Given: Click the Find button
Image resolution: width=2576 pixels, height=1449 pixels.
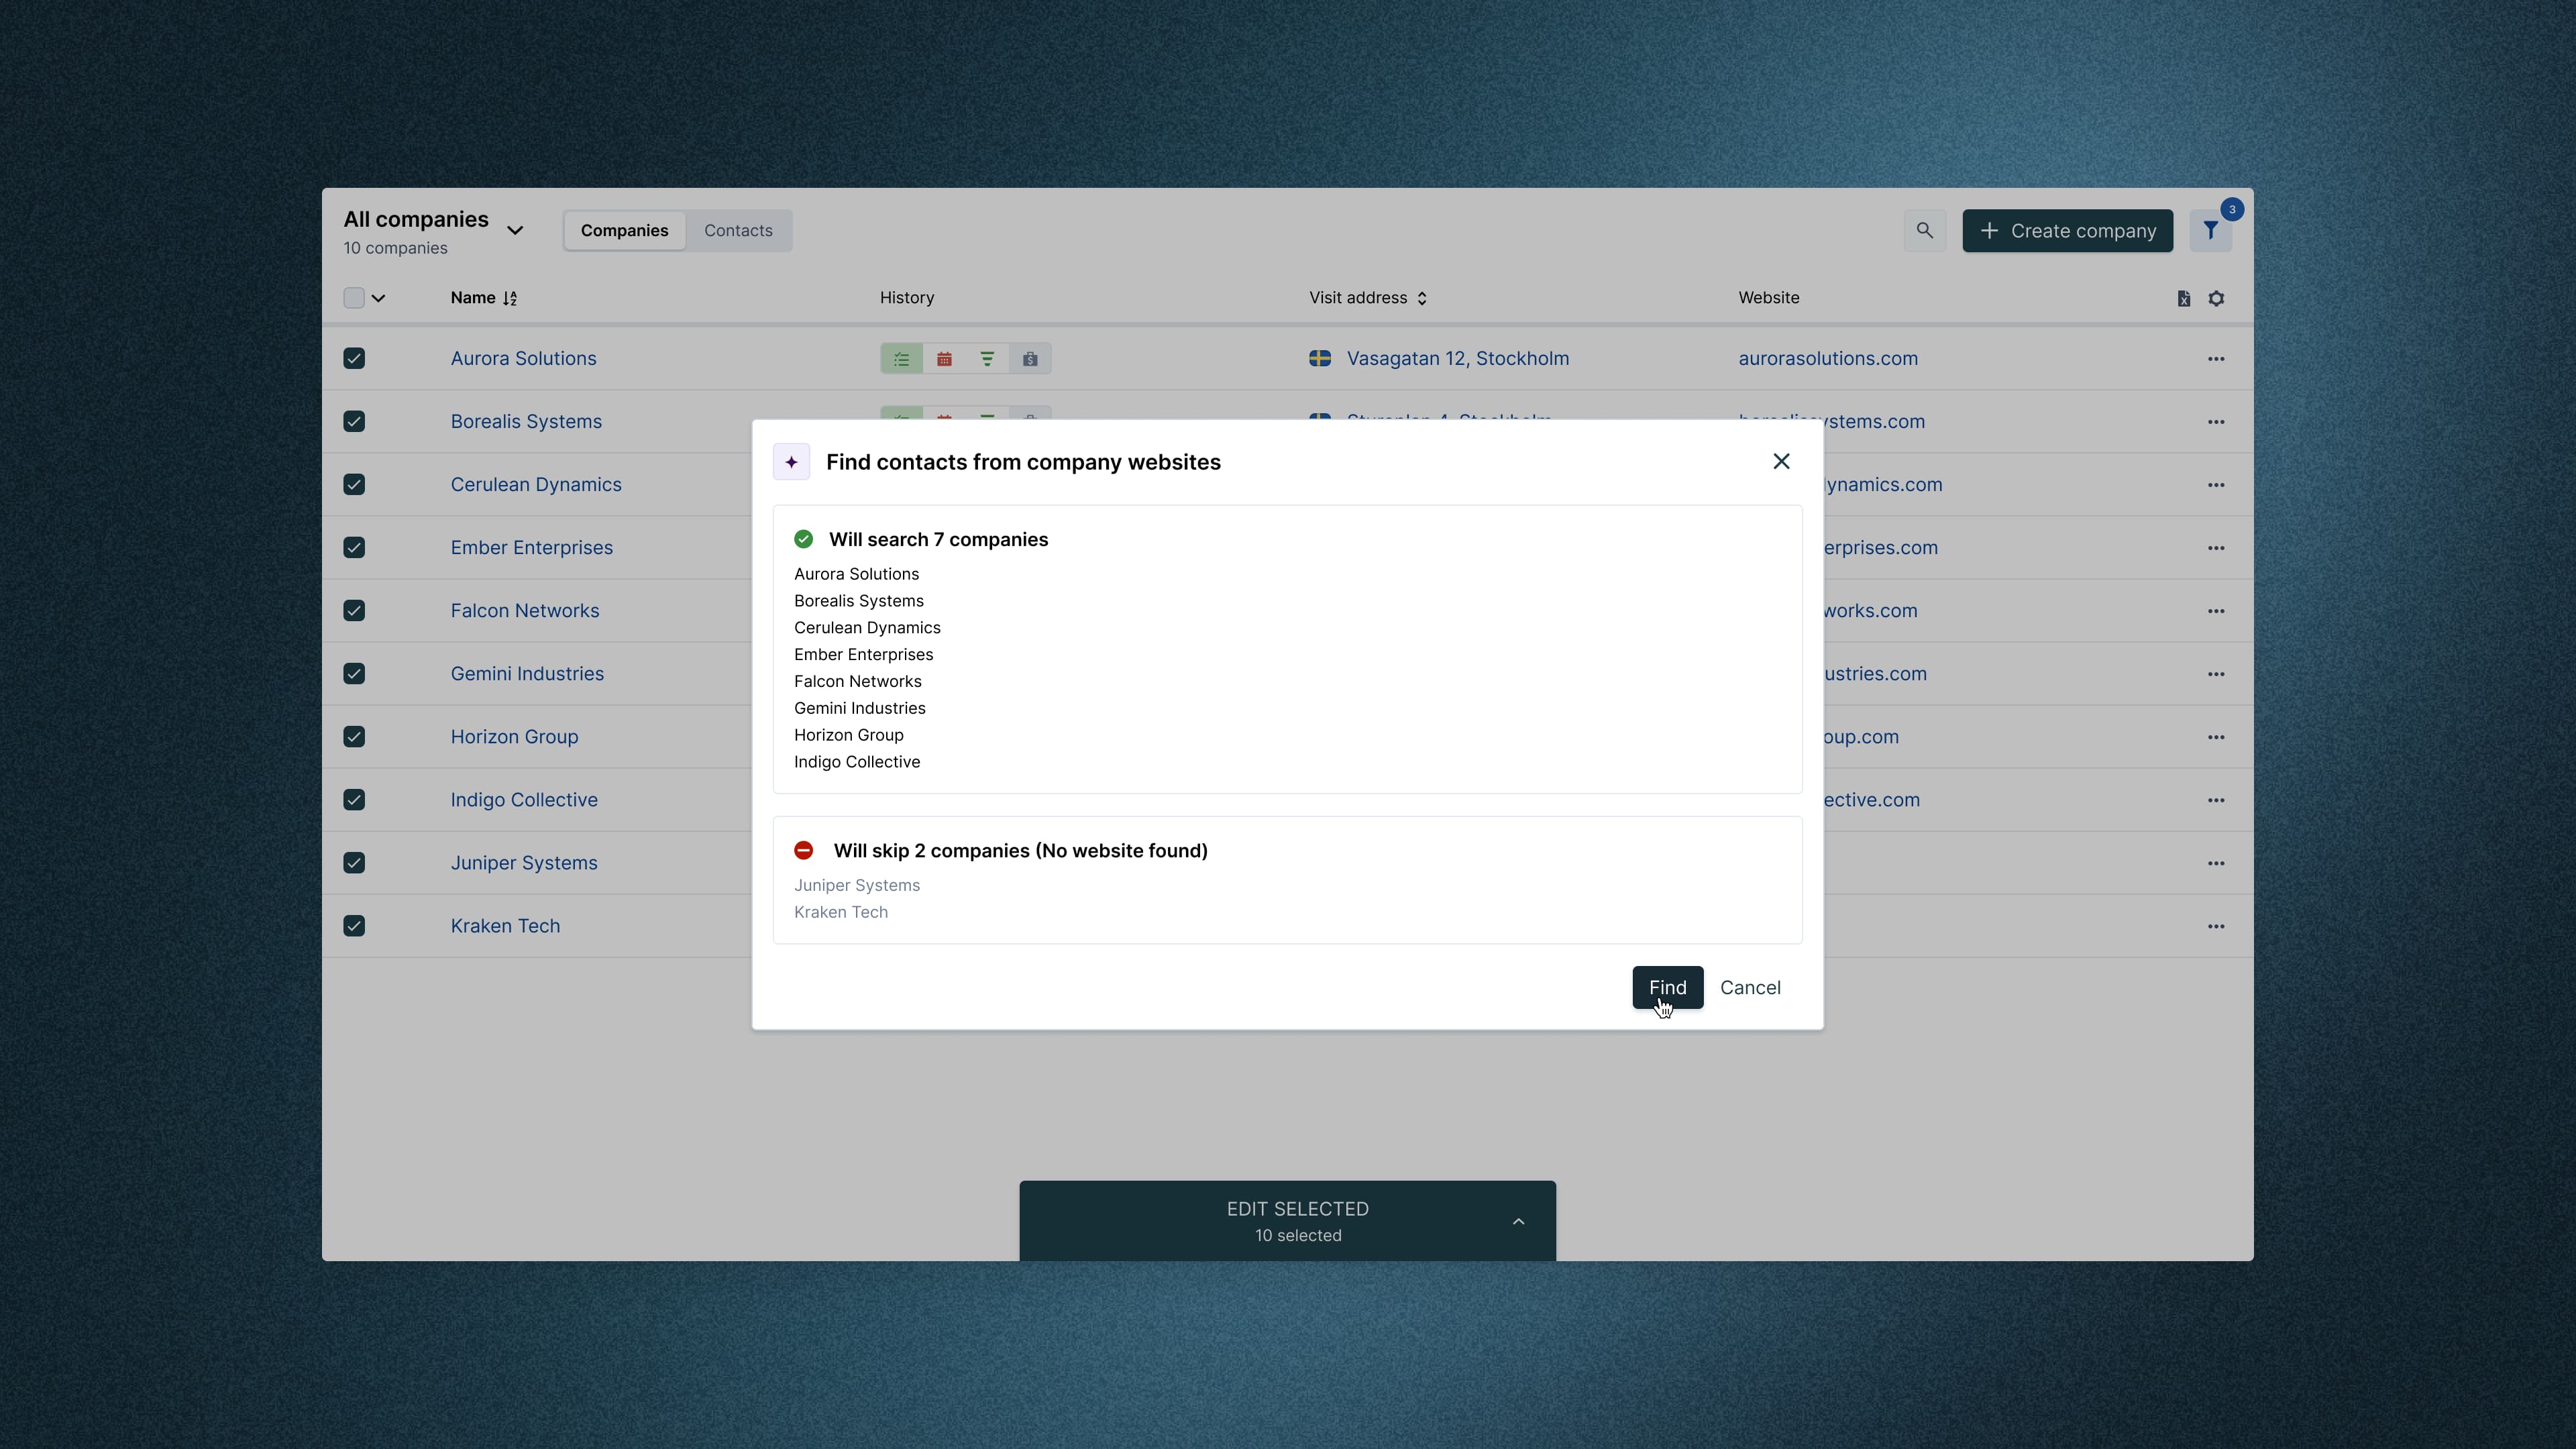Looking at the screenshot, I should pos(1667,988).
